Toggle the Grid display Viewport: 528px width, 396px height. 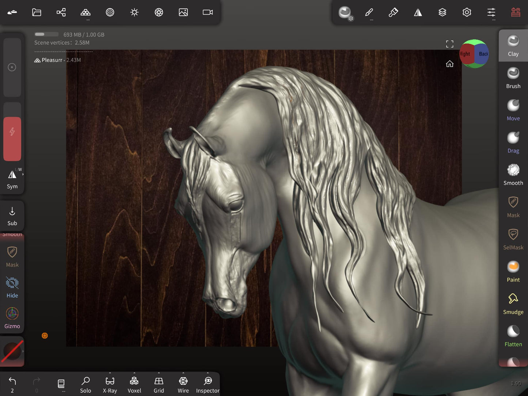[159, 385]
